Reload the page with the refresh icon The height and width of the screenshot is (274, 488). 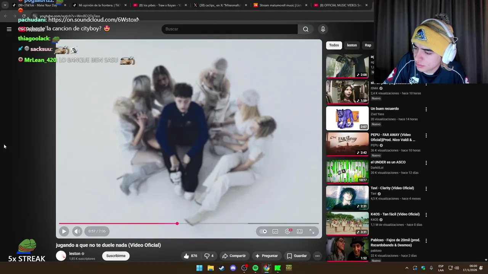[24, 16]
